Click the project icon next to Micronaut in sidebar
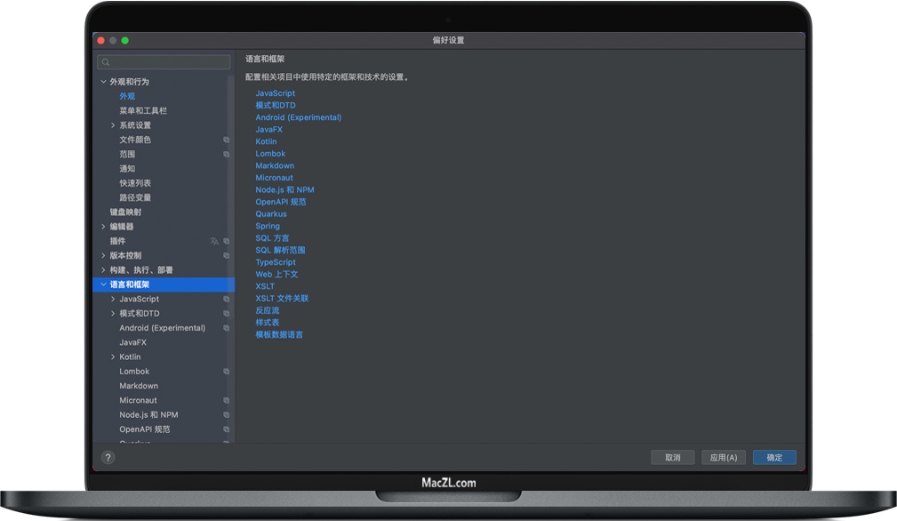Viewport: 897px width, 521px height. click(227, 401)
